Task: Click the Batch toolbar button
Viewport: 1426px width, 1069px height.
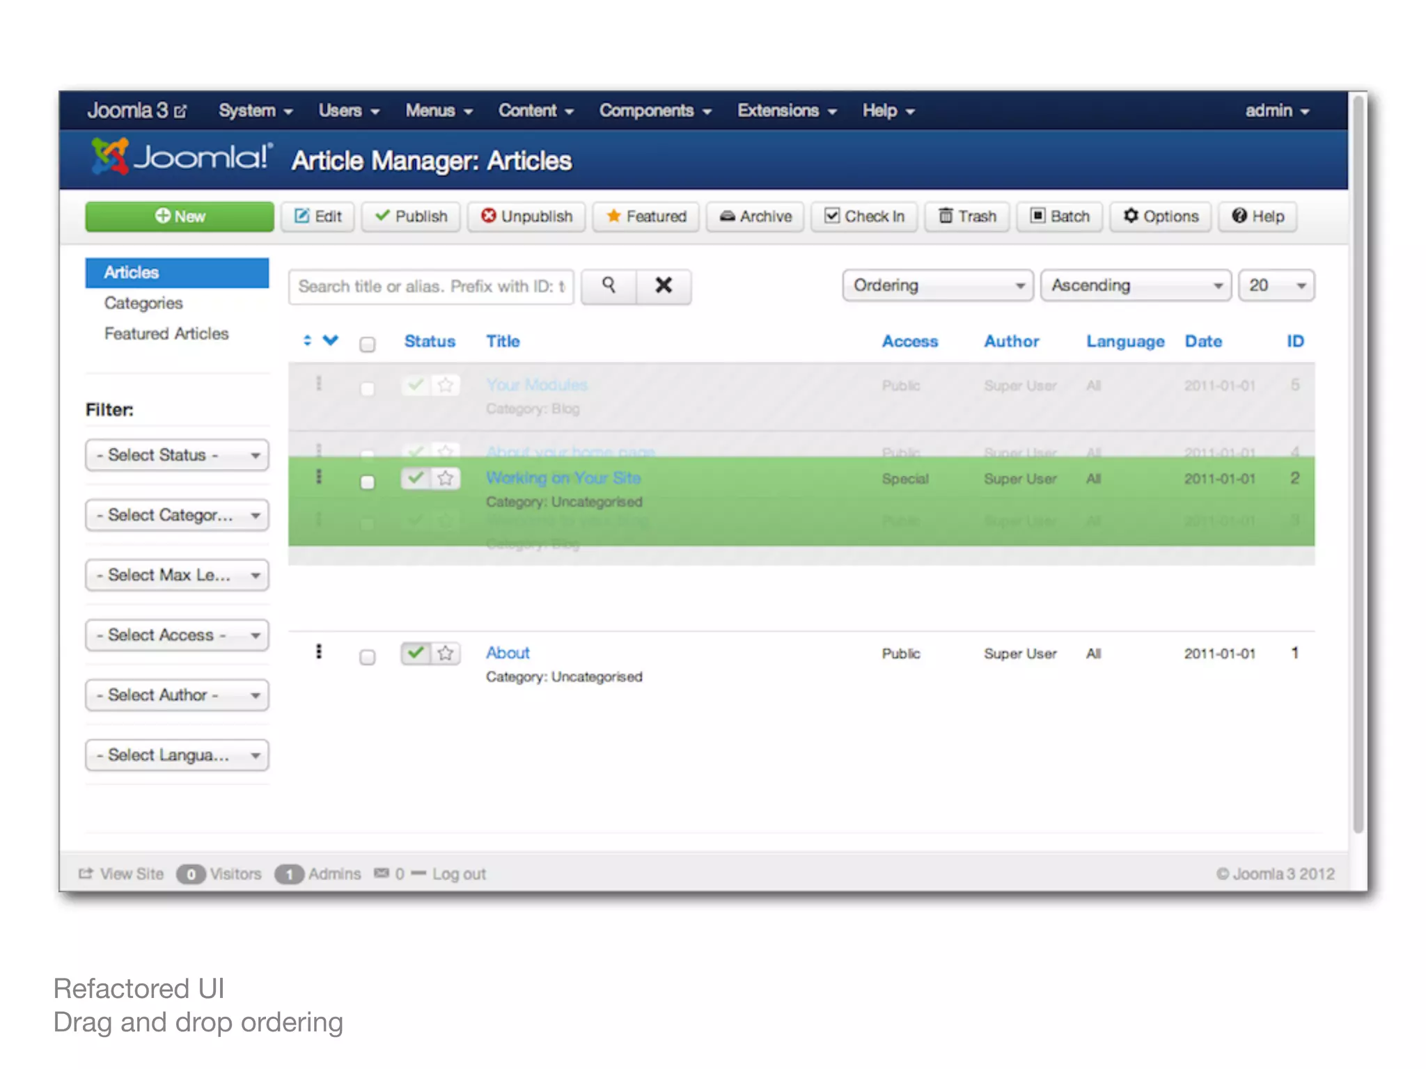Action: (x=1060, y=216)
